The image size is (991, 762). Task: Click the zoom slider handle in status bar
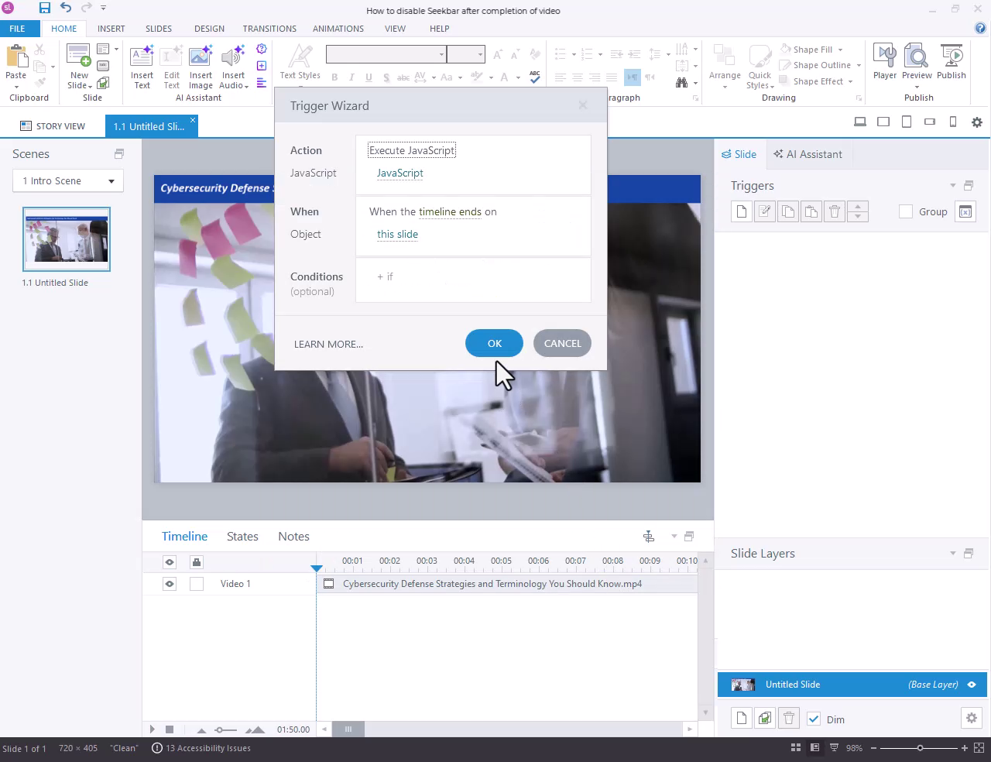(x=920, y=748)
